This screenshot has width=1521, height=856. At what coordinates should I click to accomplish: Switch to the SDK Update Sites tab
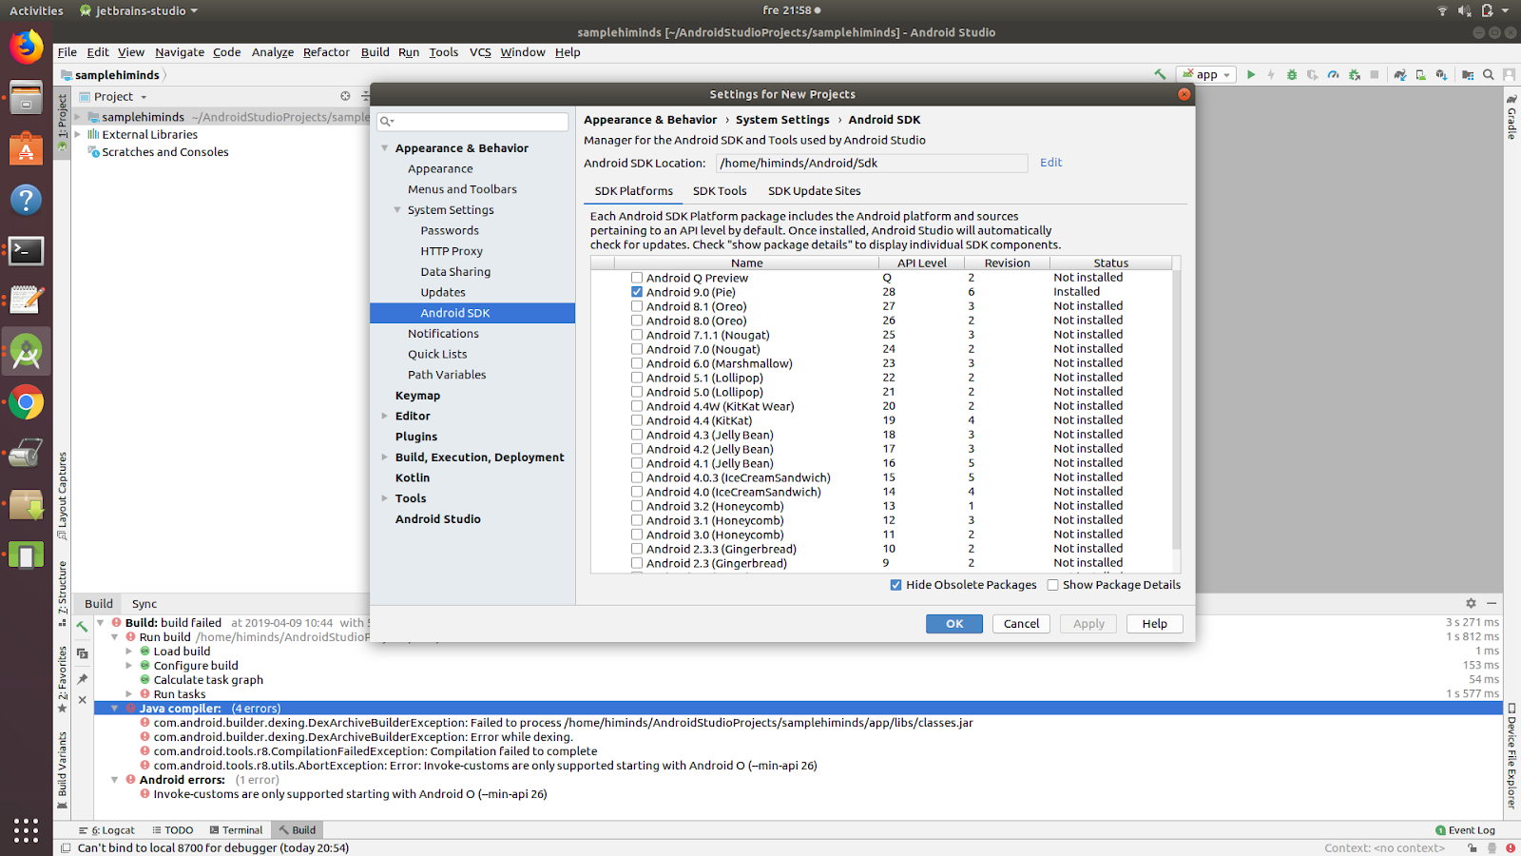[815, 191]
